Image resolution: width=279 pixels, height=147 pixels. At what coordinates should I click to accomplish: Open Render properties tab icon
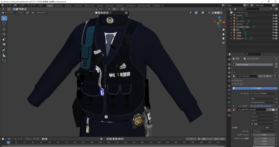click(x=229, y=64)
